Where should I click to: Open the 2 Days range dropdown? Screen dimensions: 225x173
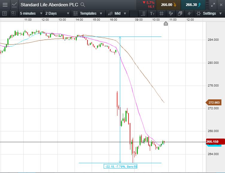coord(58,13)
